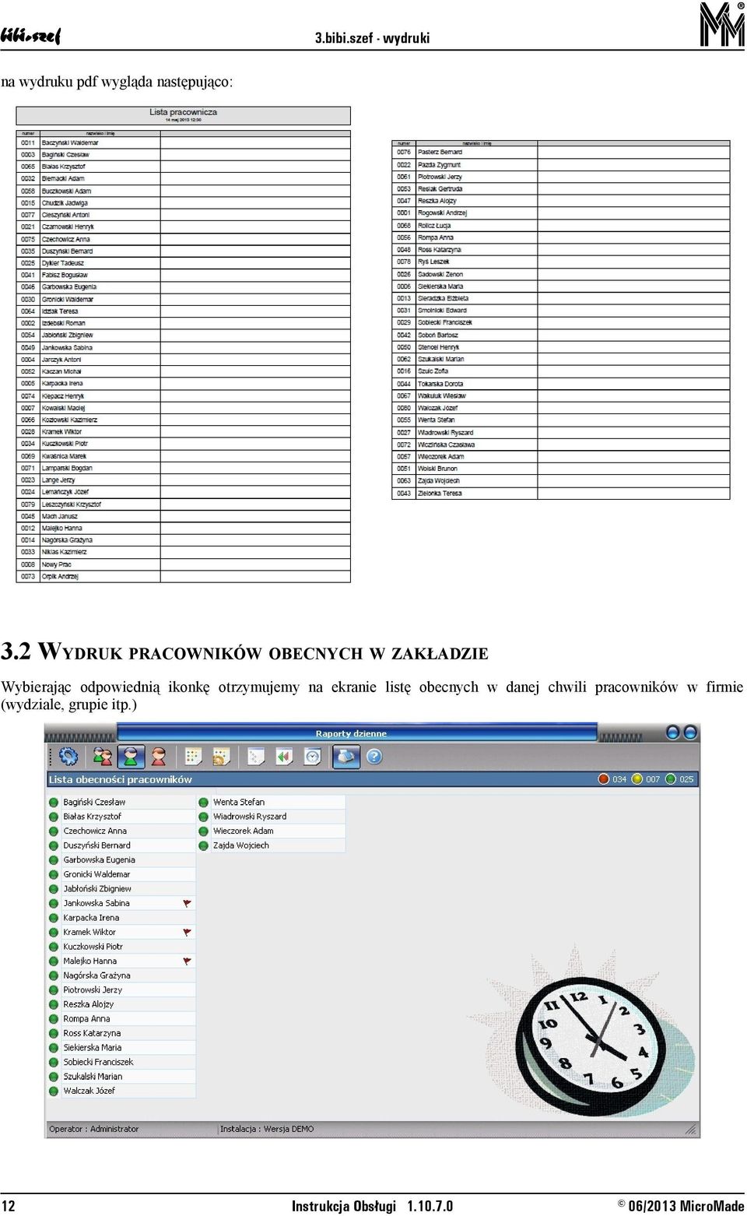This screenshot has height=1216, width=747.
Task: Select employee Zajda Wojciech
Action: (x=241, y=845)
